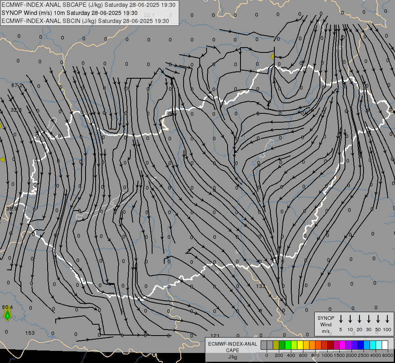Pick the bright green CAPE legend swatch
Viewport: 395px width, 363px height.
288,345
